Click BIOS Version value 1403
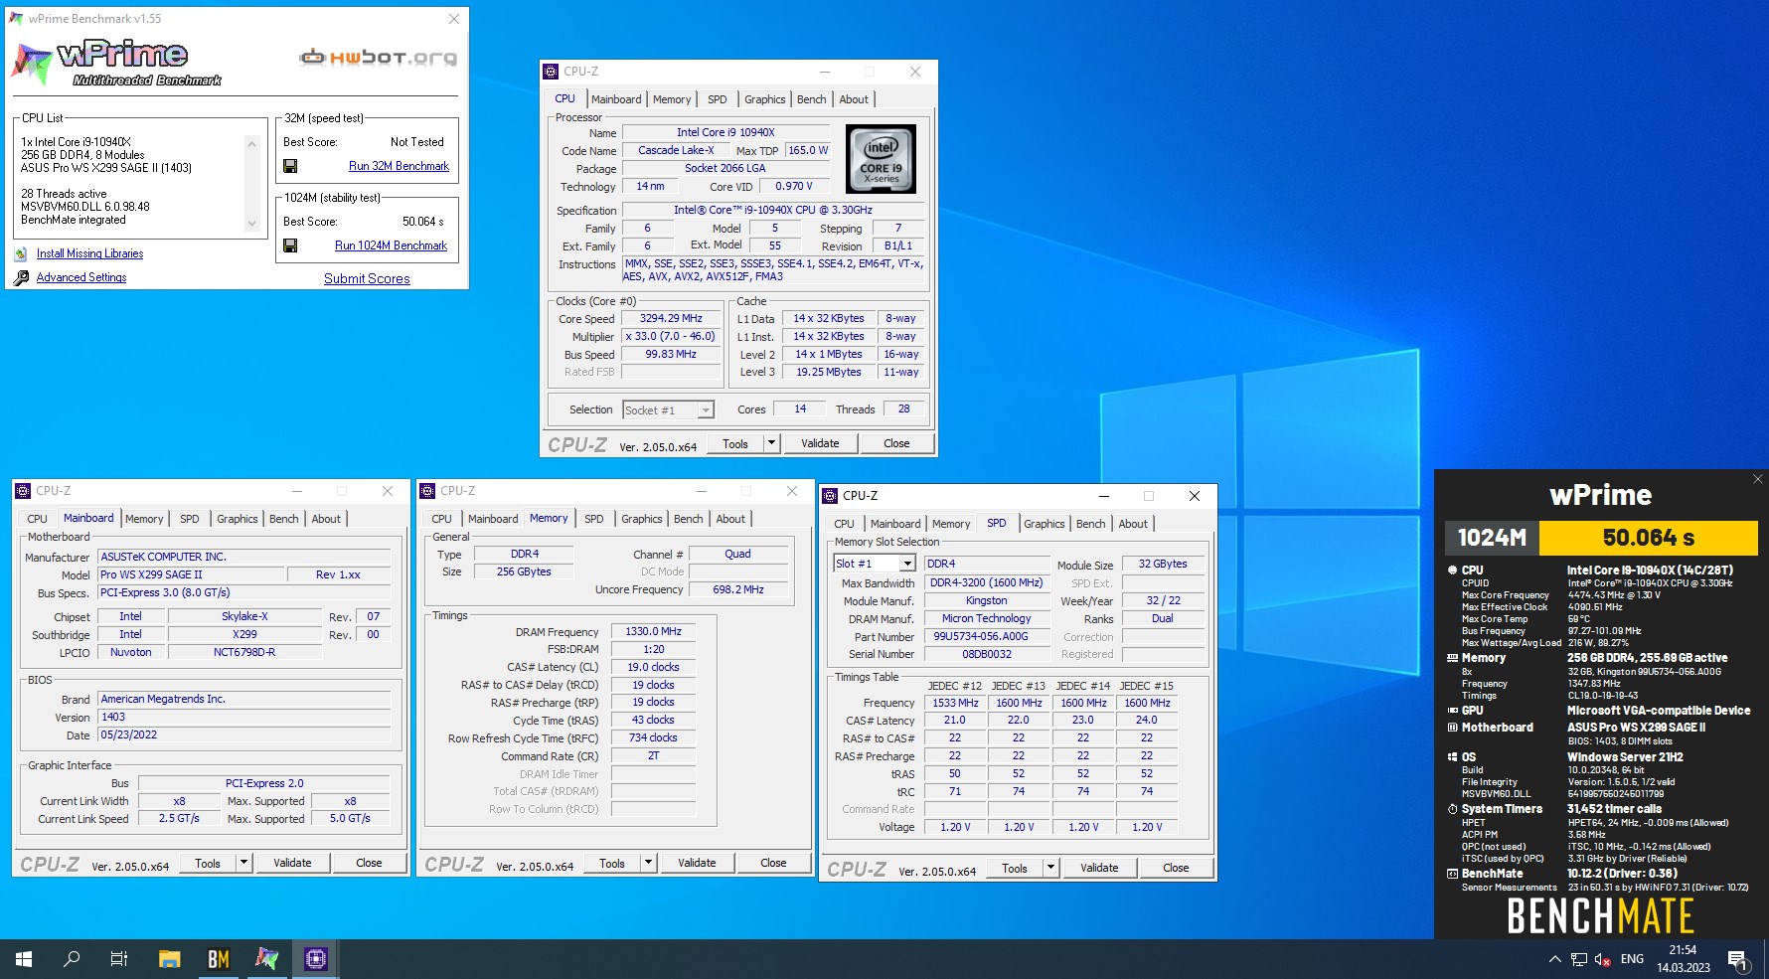 point(244,717)
